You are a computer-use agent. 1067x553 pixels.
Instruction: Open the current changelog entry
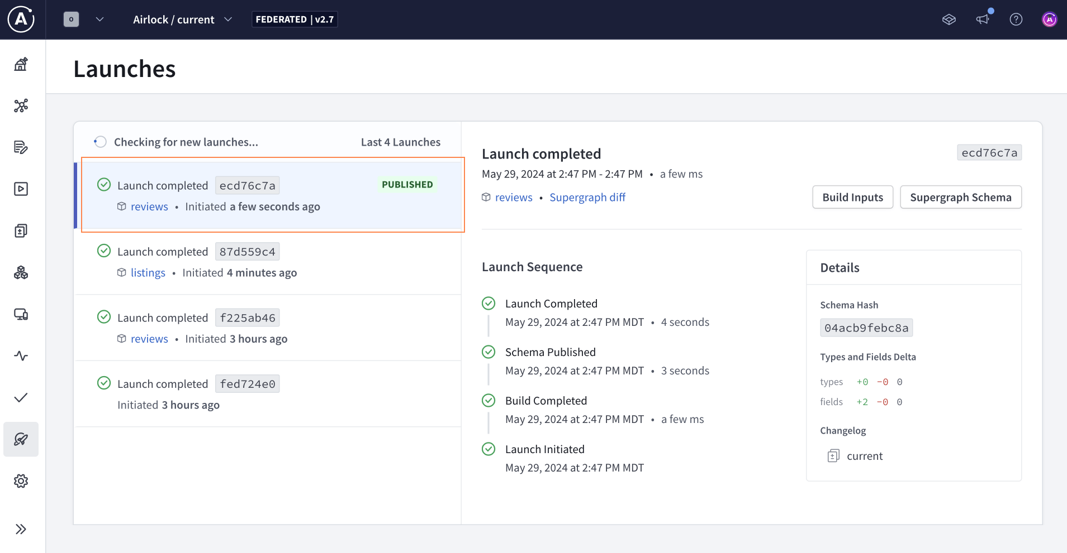click(864, 456)
